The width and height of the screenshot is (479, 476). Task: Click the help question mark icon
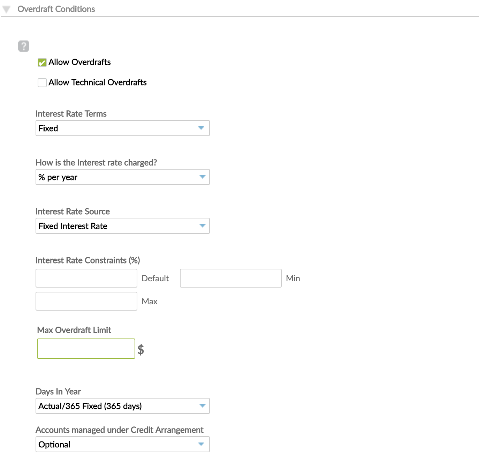point(23,45)
